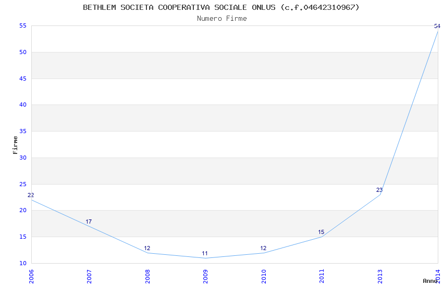
Task: Click the data value 11 for 2009
Action: [x=205, y=254]
